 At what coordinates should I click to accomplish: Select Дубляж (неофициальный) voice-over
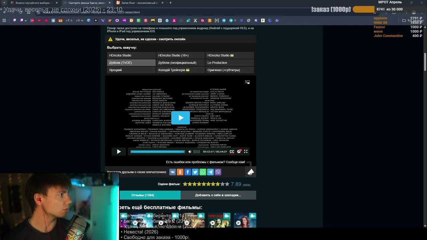(180, 63)
